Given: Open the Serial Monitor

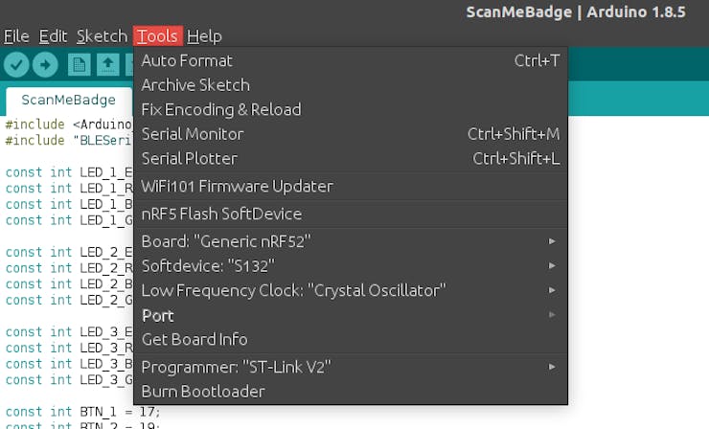Looking at the screenshot, I should 351,134.
